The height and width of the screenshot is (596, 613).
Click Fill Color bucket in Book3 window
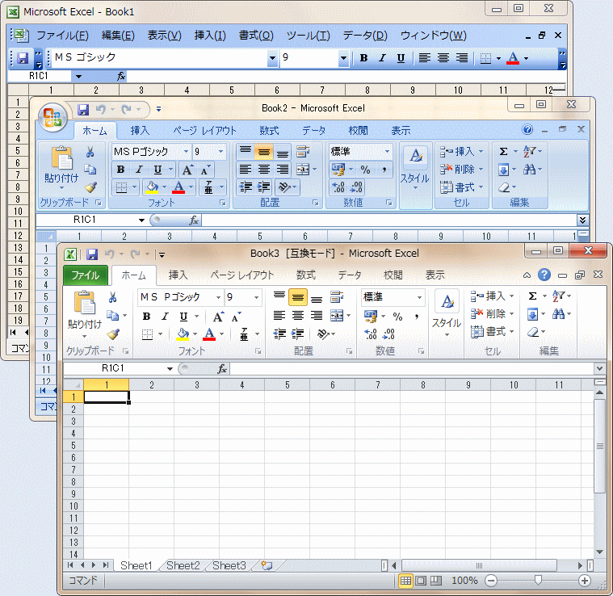183,334
